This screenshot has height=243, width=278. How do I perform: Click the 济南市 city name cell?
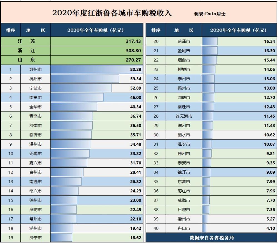(36, 125)
